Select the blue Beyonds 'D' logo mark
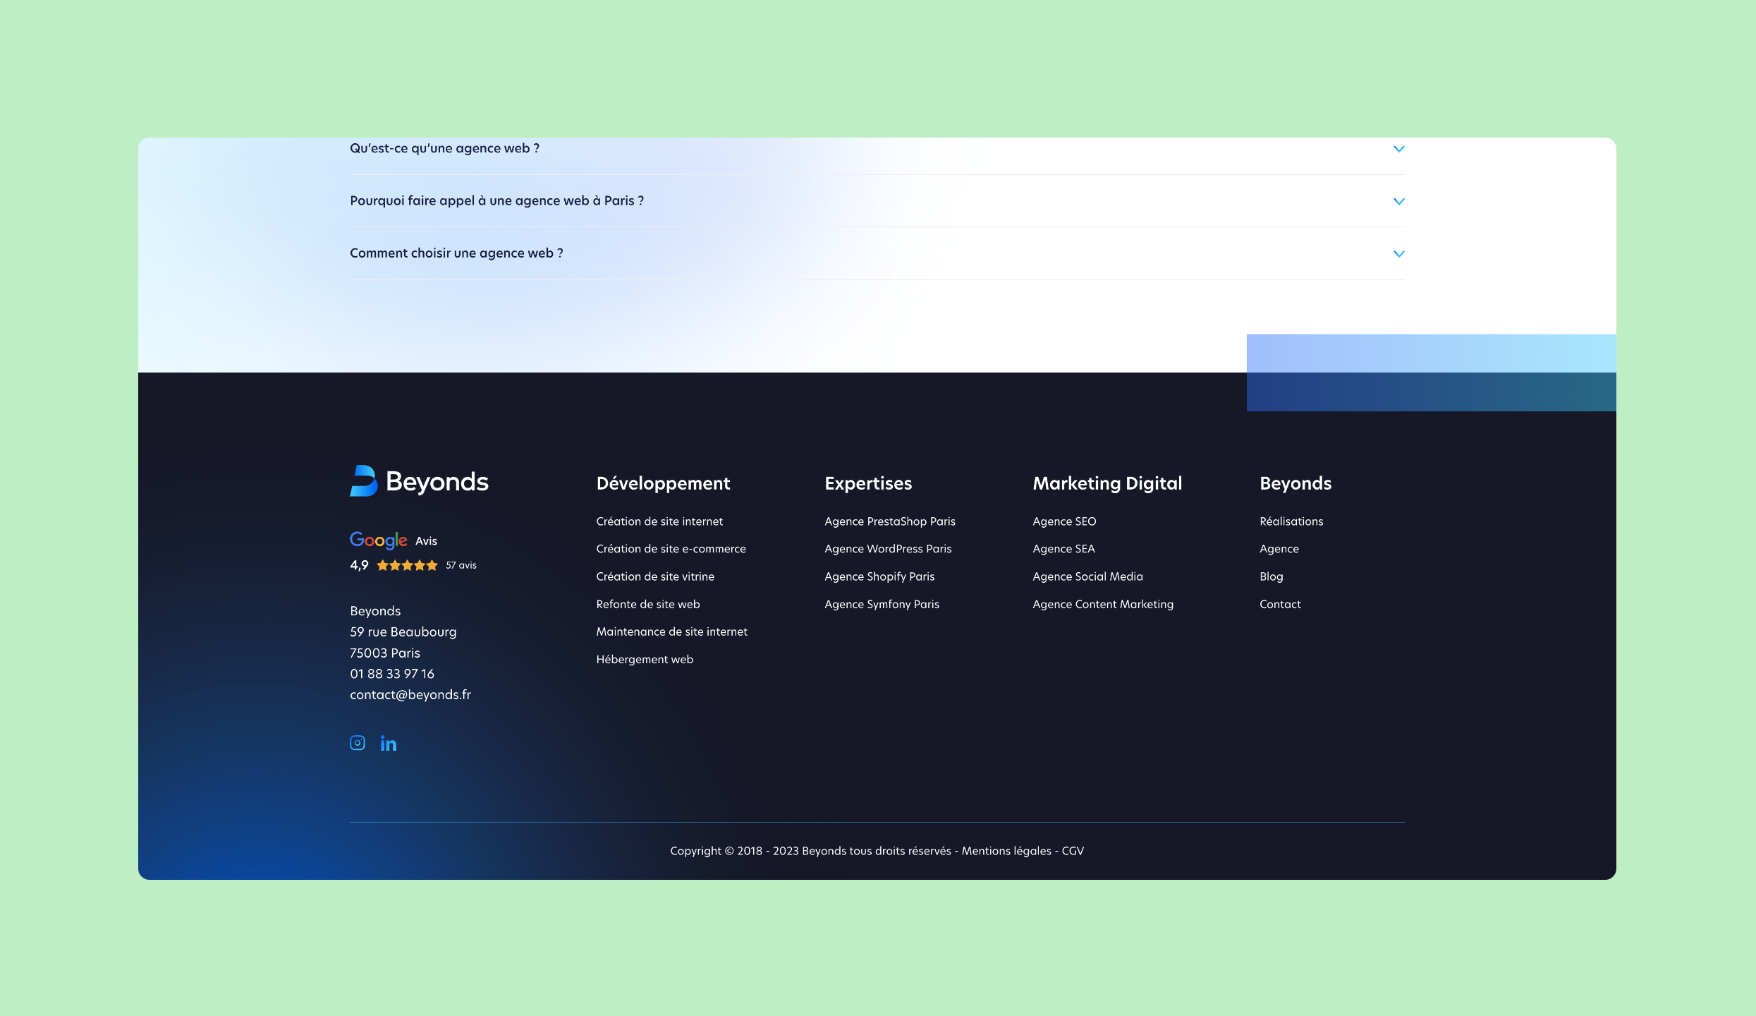The image size is (1756, 1016). pos(362,482)
